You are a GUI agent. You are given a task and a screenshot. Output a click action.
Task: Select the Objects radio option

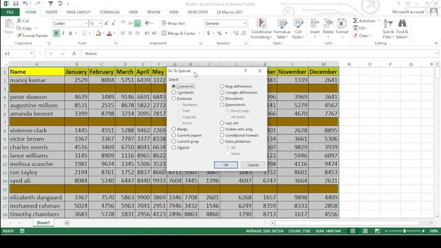click(174, 147)
